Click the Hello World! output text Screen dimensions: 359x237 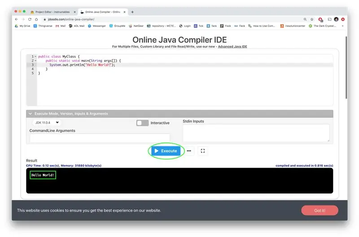tap(43, 175)
